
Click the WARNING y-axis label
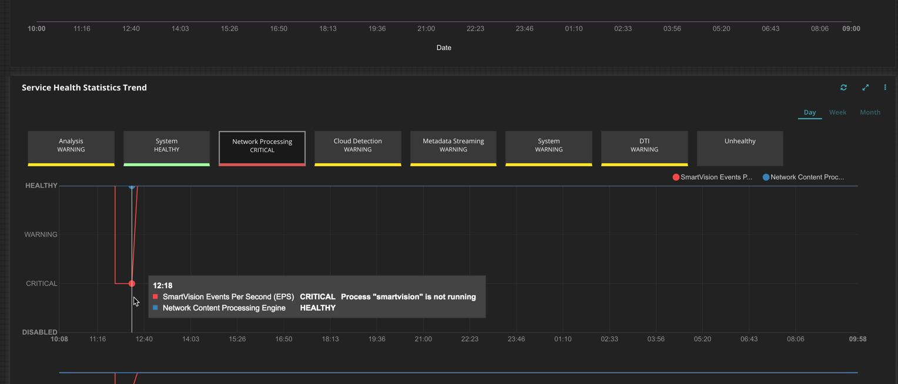pyautogui.click(x=41, y=234)
